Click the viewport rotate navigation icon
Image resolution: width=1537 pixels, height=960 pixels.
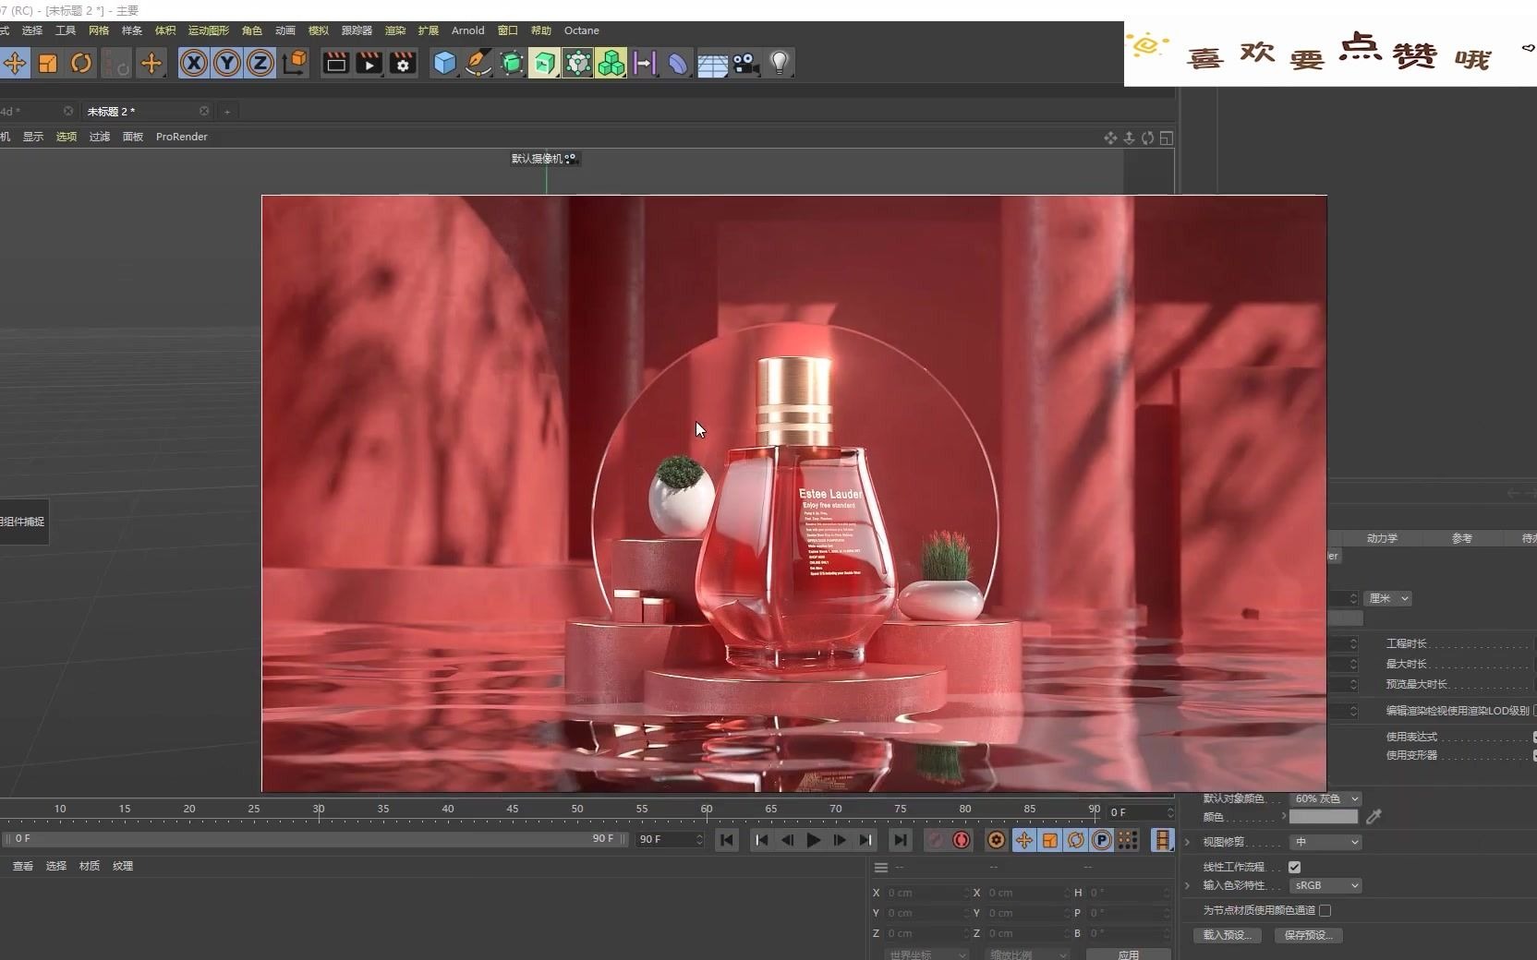[x=1147, y=138]
